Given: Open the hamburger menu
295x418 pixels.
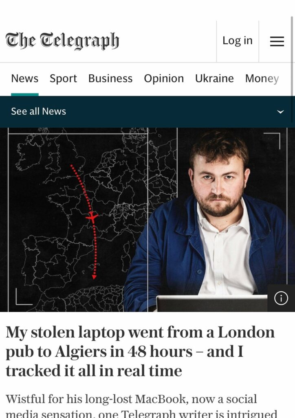Looking at the screenshot, I should click(x=277, y=41).
